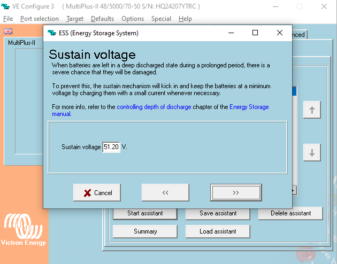
Task: Click the UK flag language icon
Action: point(8,31)
